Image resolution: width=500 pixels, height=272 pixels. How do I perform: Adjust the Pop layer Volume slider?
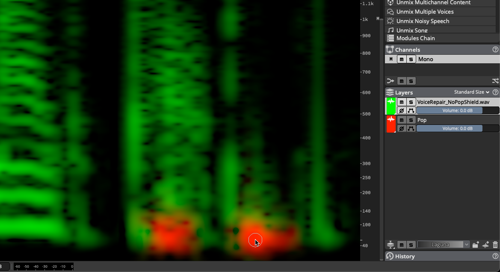tap(457, 128)
